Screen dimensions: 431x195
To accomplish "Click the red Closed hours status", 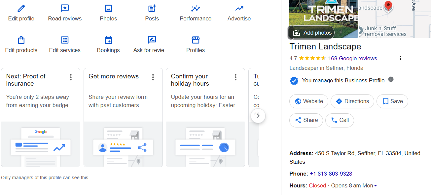I will tap(317, 185).
